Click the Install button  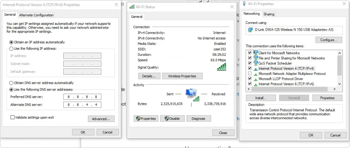[261, 98]
